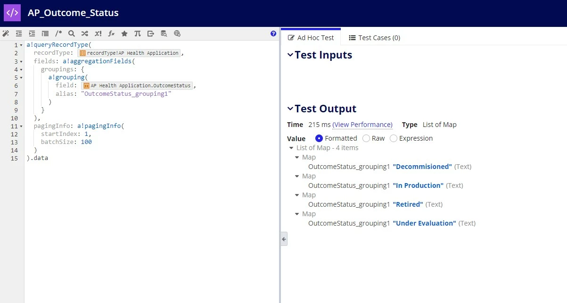
Task: Collapse the List of Map 4 items node
Action: (292, 148)
